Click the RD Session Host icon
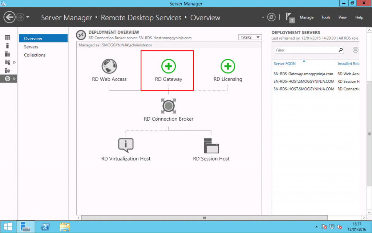This screenshot has height=233, width=372. [x=211, y=144]
